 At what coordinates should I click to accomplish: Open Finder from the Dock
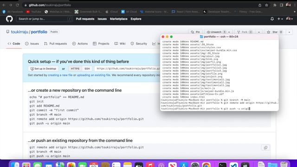(x=15, y=165)
